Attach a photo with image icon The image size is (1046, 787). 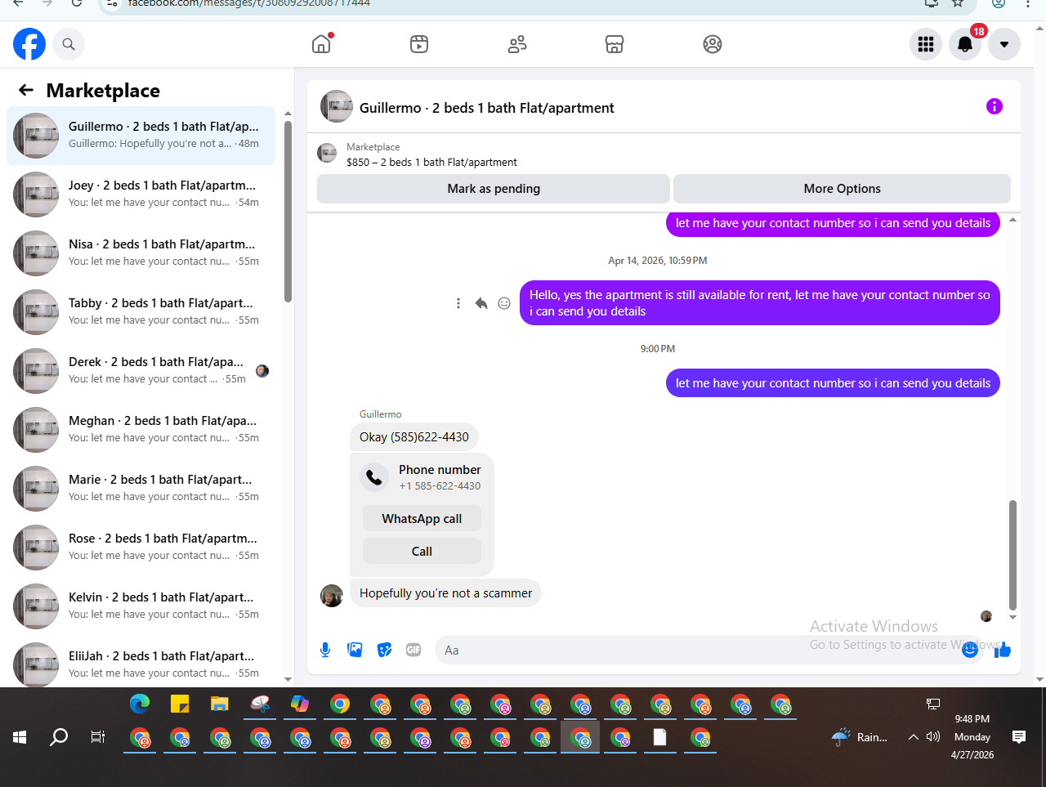(355, 650)
